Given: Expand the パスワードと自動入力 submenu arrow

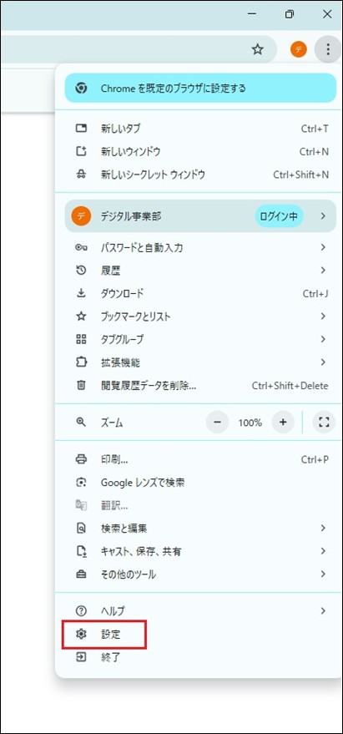Looking at the screenshot, I should (323, 247).
